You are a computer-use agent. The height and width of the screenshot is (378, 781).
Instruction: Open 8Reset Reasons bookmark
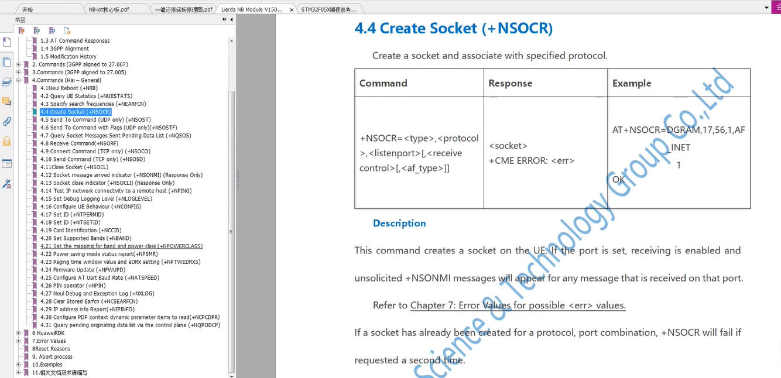coord(51,349)
